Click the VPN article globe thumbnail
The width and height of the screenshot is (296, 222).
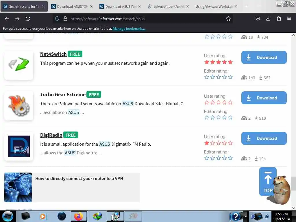coord(18,187)
